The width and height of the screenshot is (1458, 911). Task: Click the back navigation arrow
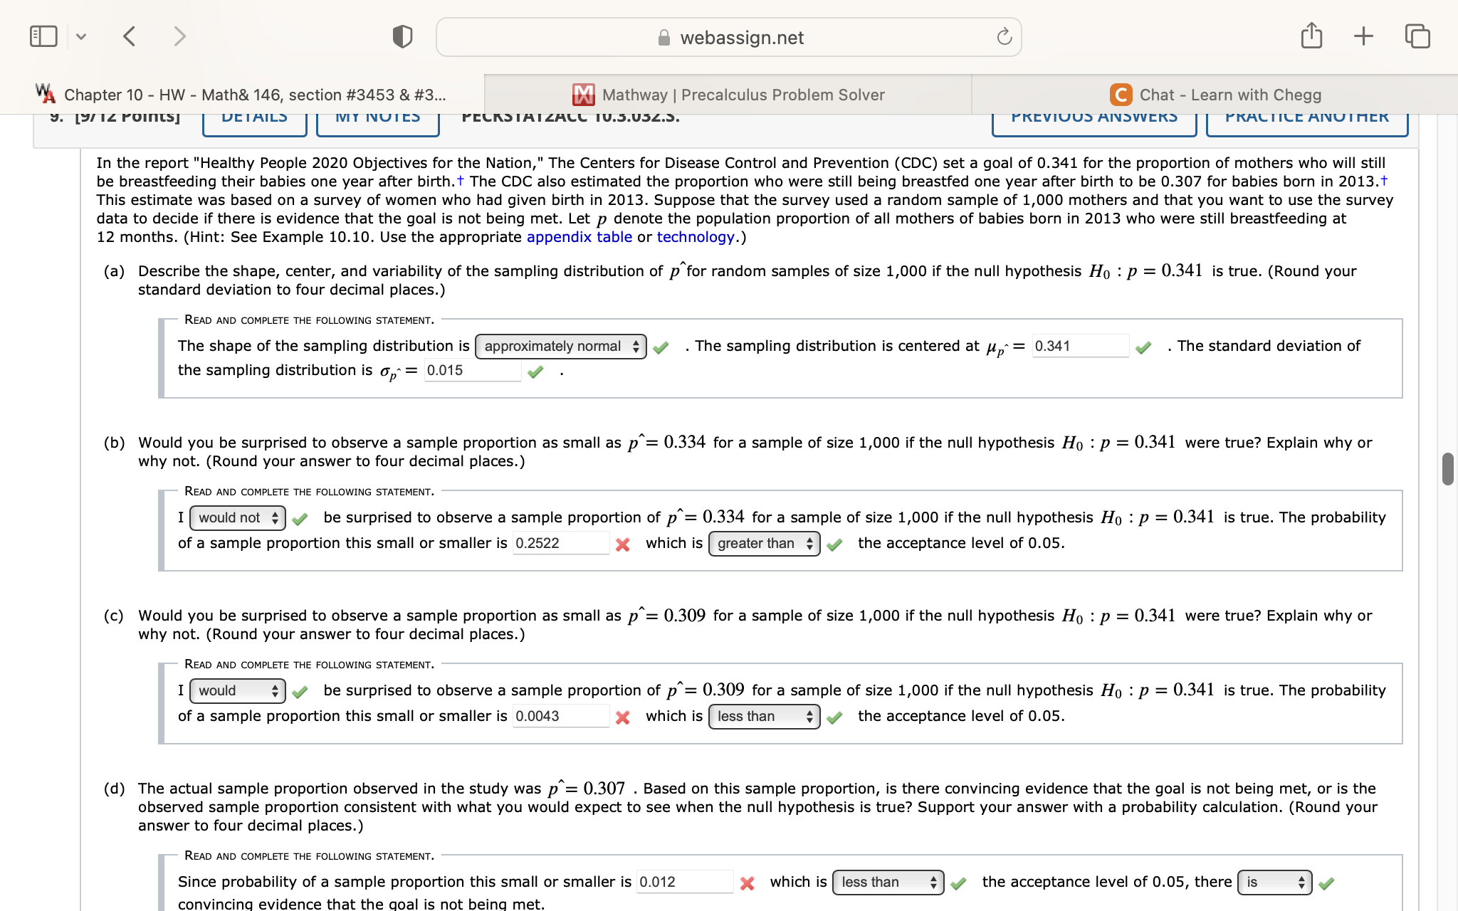click(130, 35)
